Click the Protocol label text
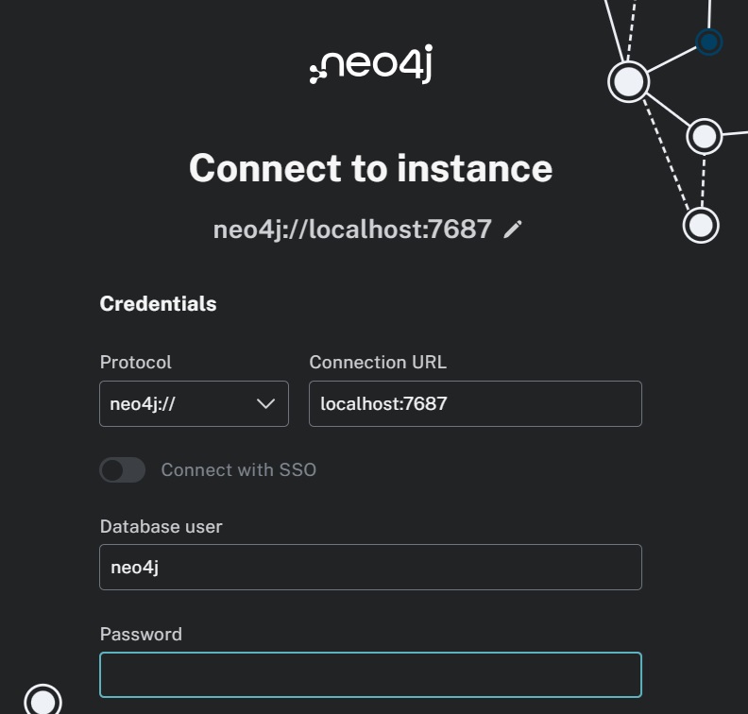Screen dimensions: 748x714 135,362
